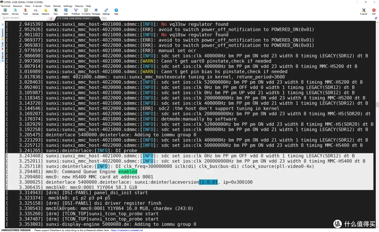Go to the Home tab icon
Screen dimensions: 379x232
pyautogui.click(x=51, y=18)
